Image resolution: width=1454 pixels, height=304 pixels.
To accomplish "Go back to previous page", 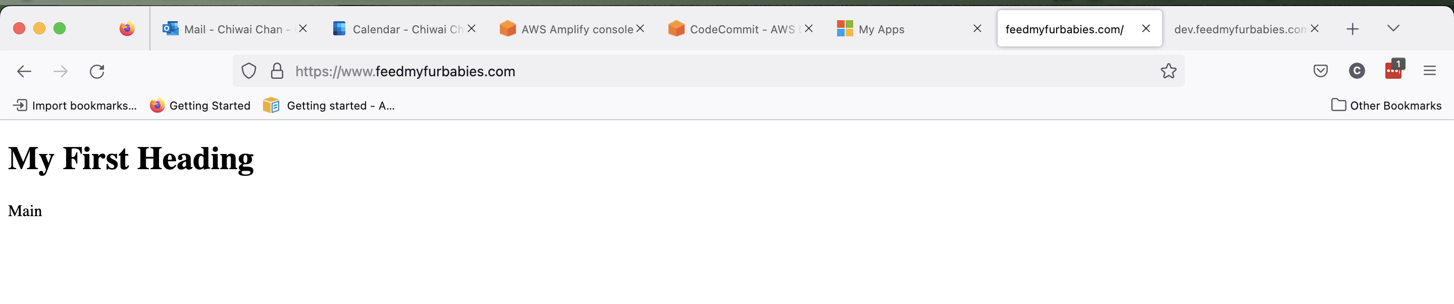I will click(x=24, y=71).
